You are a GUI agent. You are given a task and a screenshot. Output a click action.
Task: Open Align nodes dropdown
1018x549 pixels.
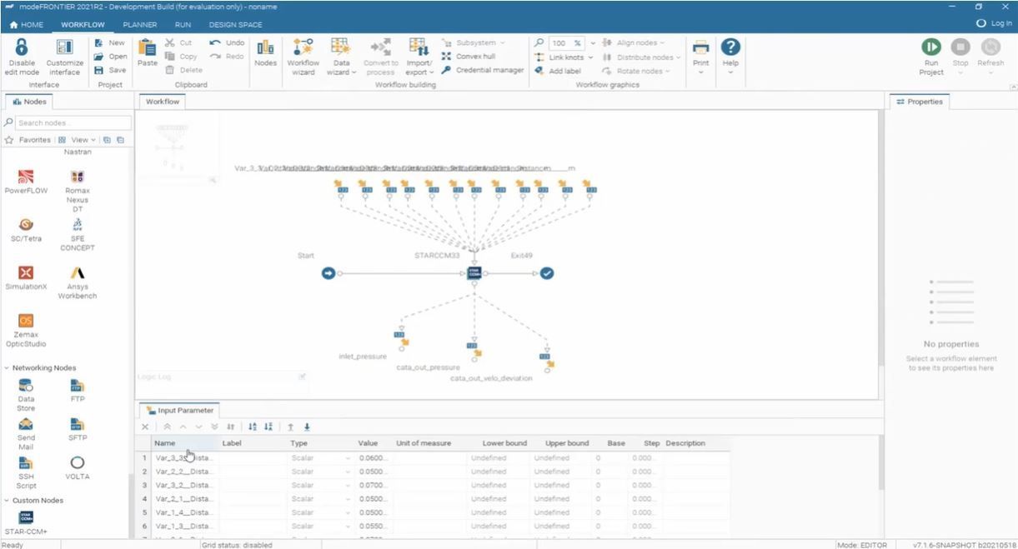click(x=634, y=42)
